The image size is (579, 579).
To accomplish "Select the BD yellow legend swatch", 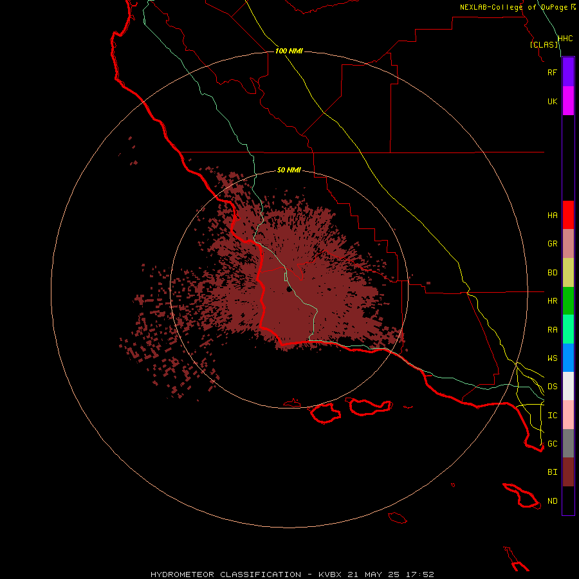I will (x=568, y=273).
